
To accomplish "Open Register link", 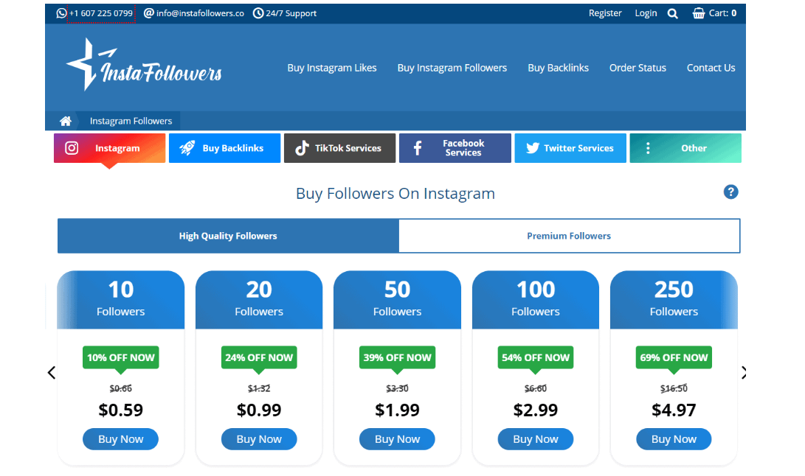I will (x=605, y=13).
